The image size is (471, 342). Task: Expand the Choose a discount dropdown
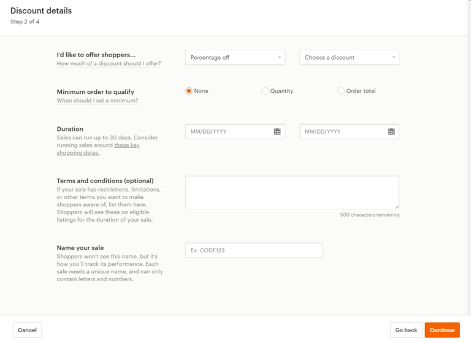pos(349,58)
